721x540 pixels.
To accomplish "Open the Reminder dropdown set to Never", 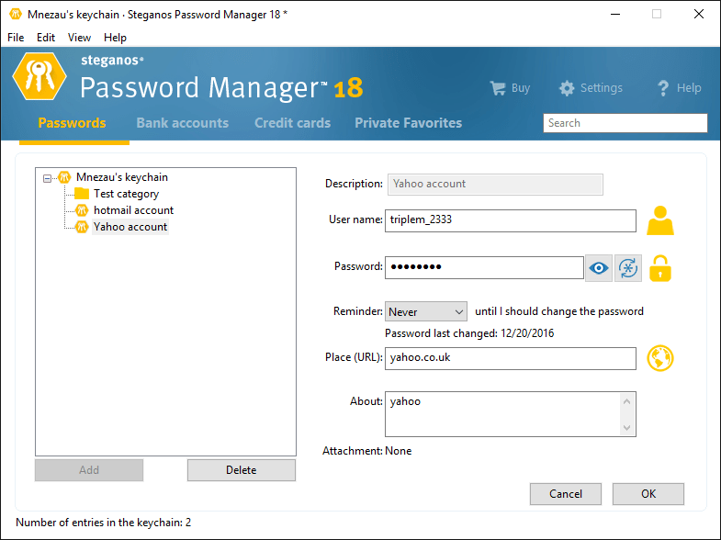I will coord(426,311).
